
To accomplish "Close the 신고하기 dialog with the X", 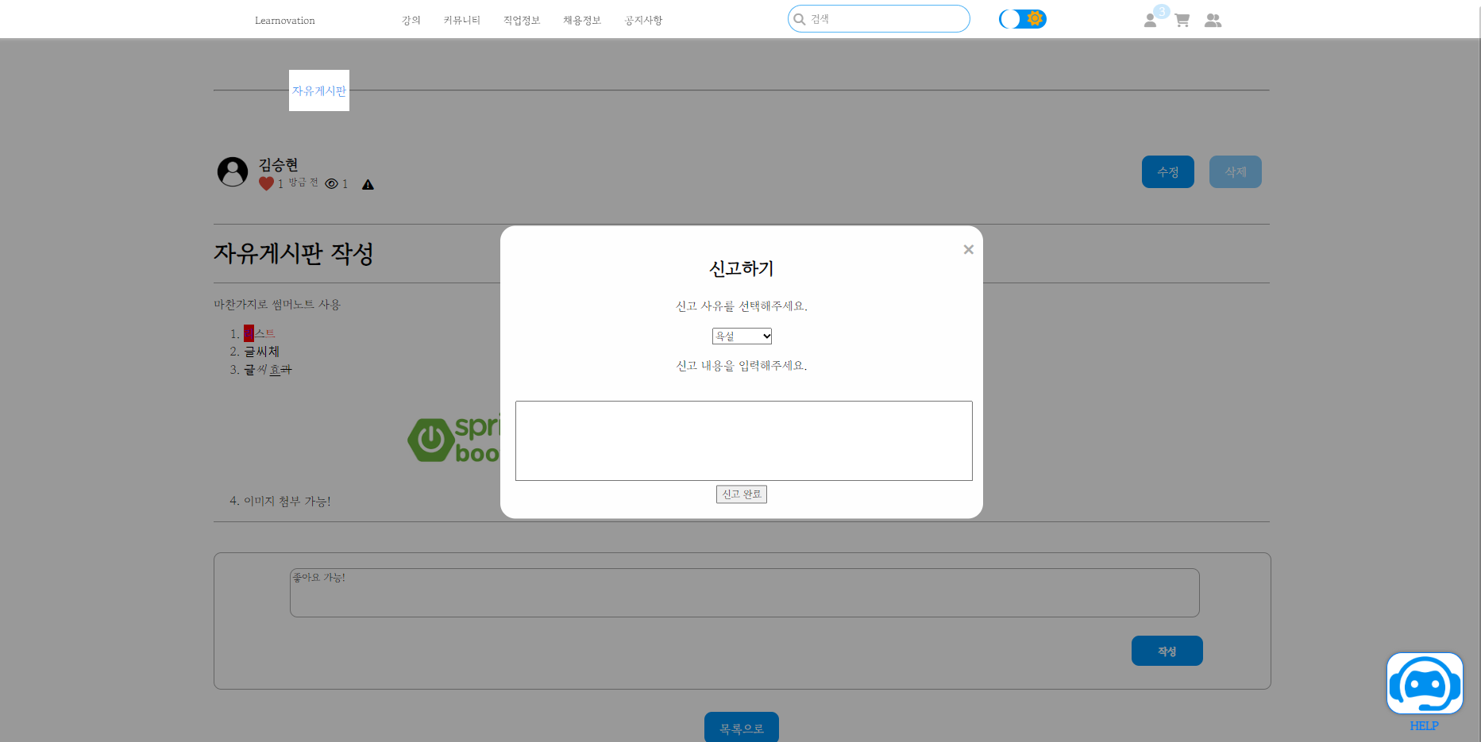I will (968, 249).
